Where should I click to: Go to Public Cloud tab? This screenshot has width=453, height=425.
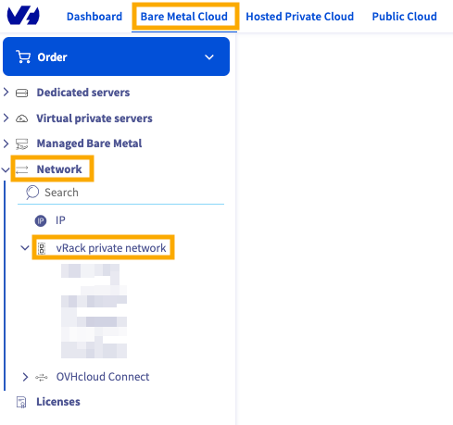(404, 17)
